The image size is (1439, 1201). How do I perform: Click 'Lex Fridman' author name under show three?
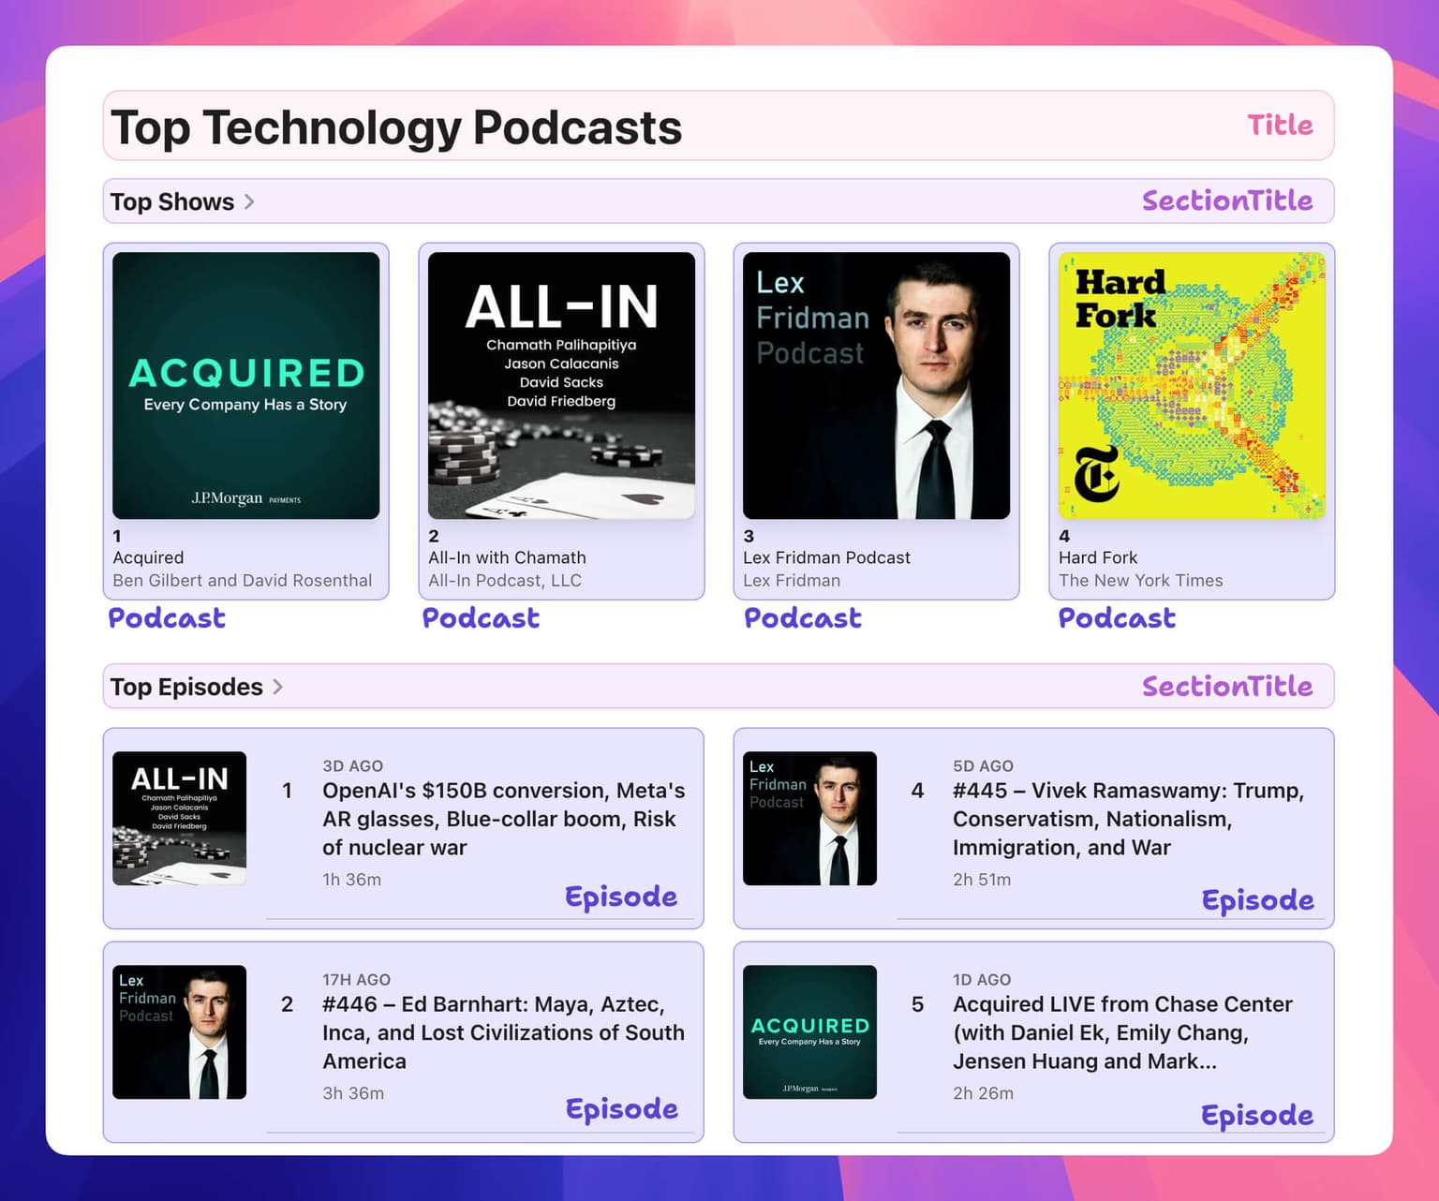pos(792,580)
